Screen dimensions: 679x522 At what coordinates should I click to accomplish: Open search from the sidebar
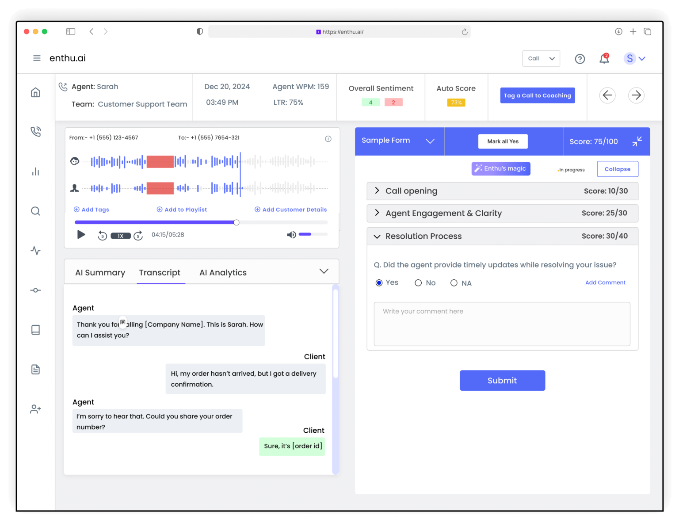[x=35, y=211]
